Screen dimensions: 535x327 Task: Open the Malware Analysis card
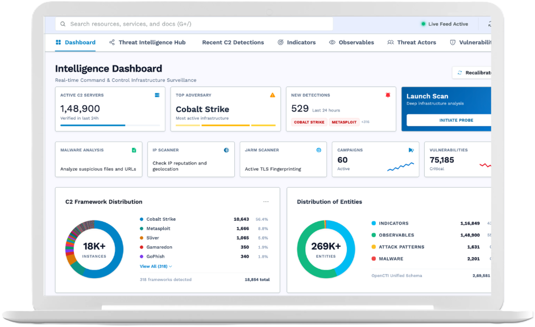click(x=98, y=159)
